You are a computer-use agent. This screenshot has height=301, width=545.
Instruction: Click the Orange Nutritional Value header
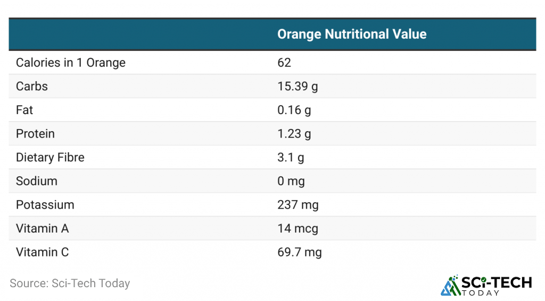(352, 35)
